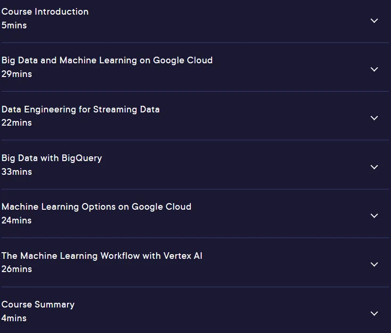Click the 26mins duration under Vertex AI
This screenshot has height=333, width=391.
coord(17,269)
